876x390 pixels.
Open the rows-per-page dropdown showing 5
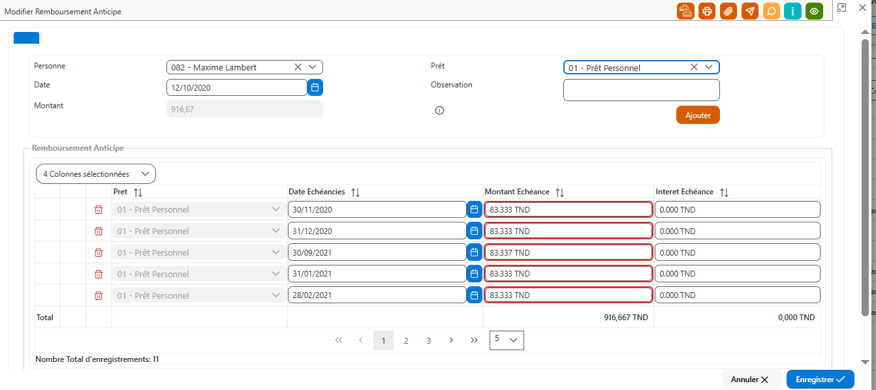click(507, 340)
